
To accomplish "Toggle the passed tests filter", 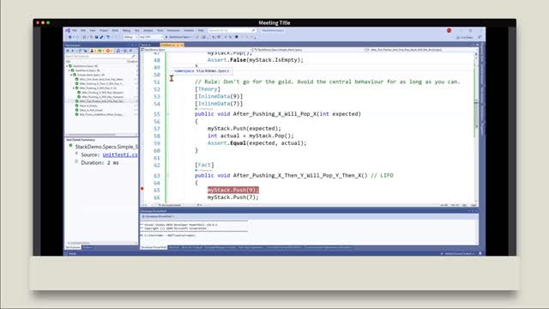I will coord(100,51).
